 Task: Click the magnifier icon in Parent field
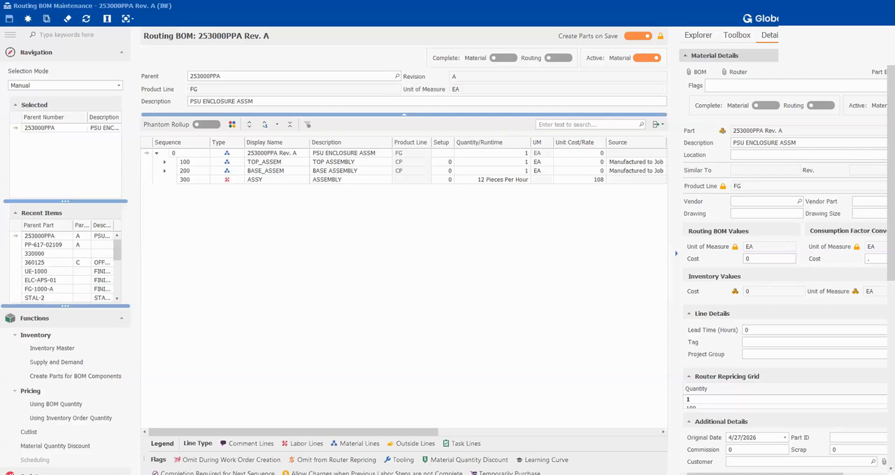[x=397, y=76]
